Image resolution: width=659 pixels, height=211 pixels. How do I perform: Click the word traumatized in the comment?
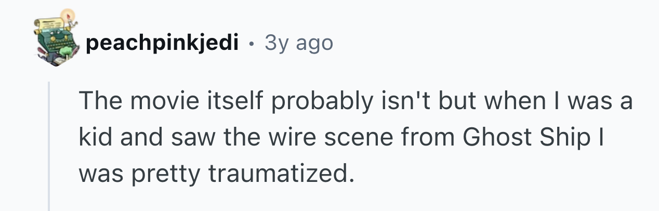(277, 175)
